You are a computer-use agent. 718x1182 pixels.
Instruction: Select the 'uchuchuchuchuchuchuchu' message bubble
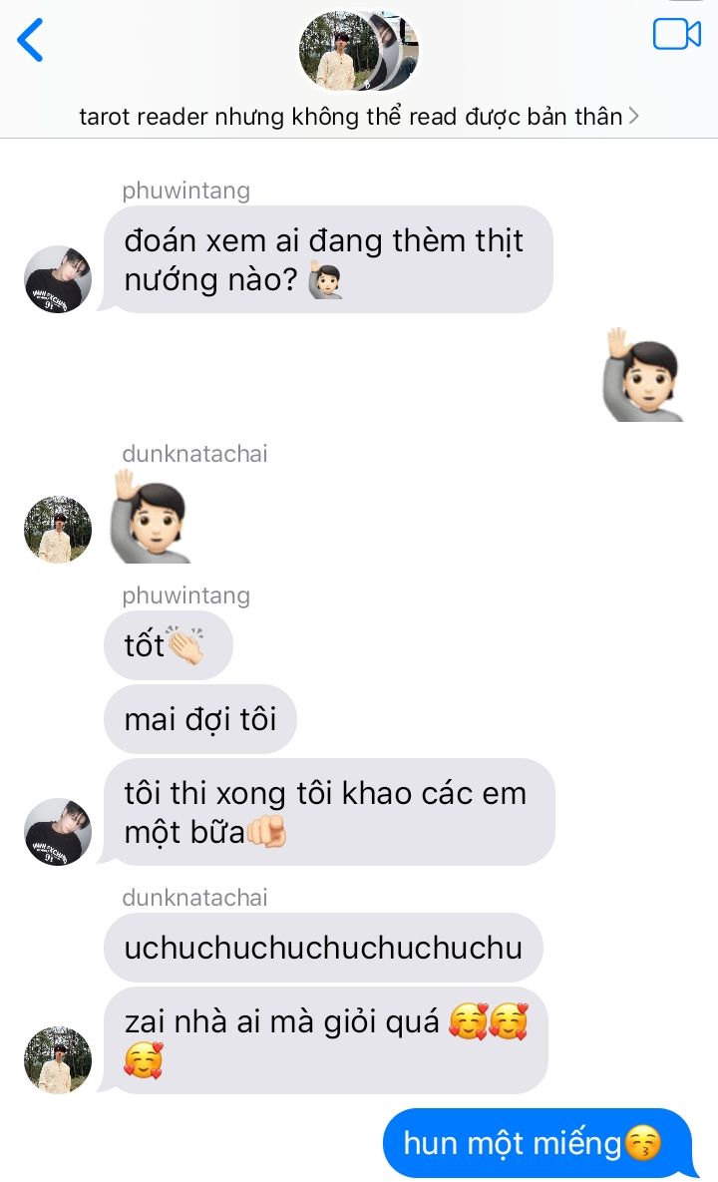pos(323,948)
